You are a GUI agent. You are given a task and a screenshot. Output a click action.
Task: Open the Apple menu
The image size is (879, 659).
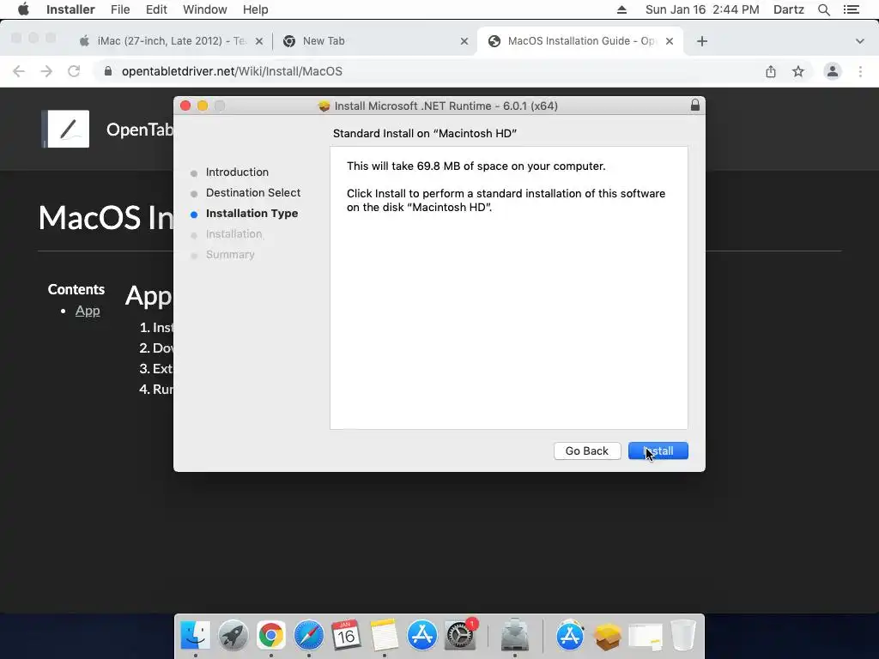tap(23, 9)
